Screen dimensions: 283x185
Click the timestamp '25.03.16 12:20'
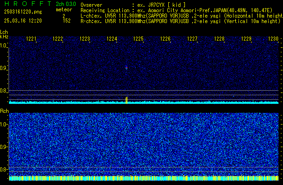(x=23, y=21)
